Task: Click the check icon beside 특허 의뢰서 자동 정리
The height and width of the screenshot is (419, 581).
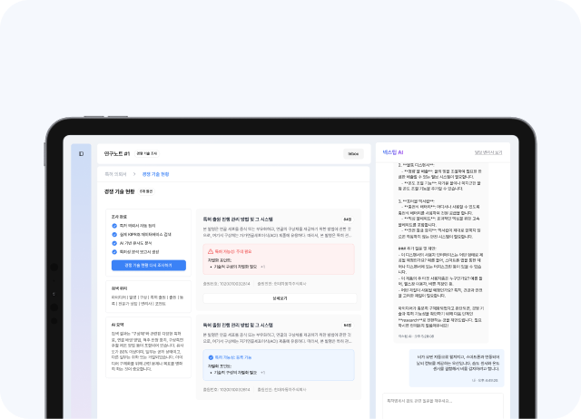Action: [114, 226]
